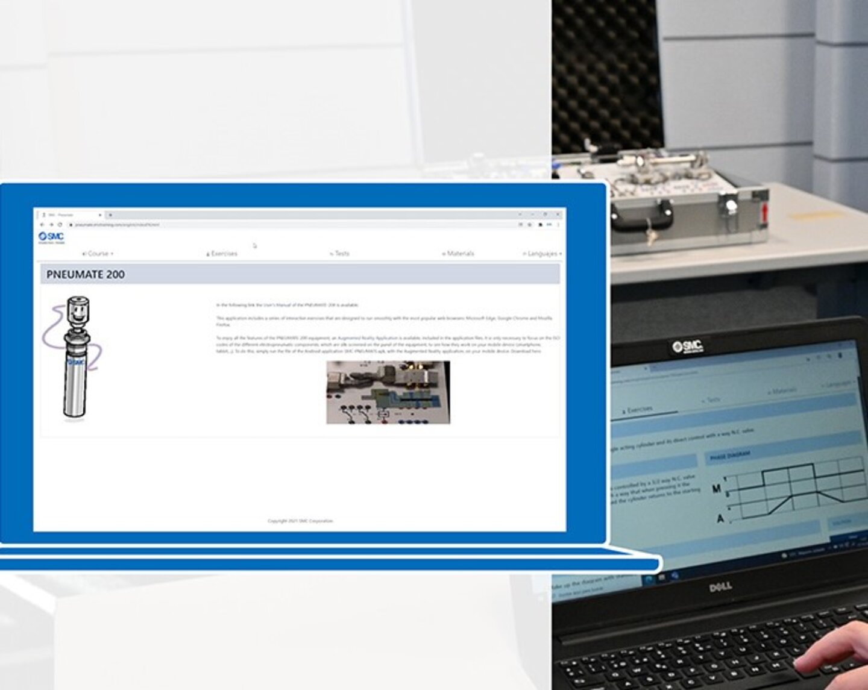This screenshot has width=868, height=690.
Task: Expand the Course dropdown menu
Action: coord(98,254)
